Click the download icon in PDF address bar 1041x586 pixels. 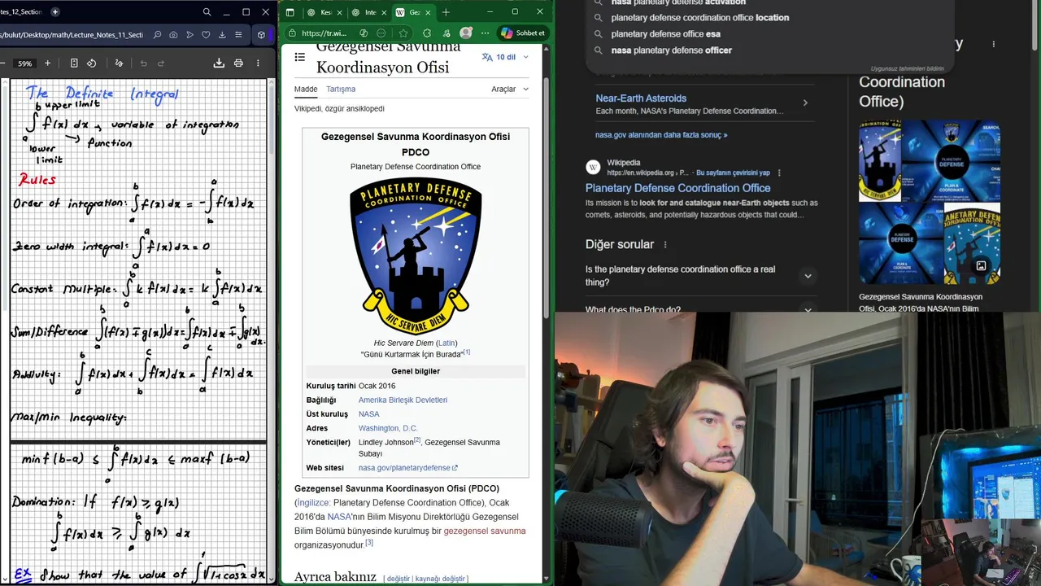(x=222, y=35)
